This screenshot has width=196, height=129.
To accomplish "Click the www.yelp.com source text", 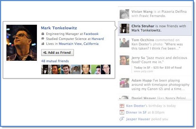I will click(x=143, y=71).
